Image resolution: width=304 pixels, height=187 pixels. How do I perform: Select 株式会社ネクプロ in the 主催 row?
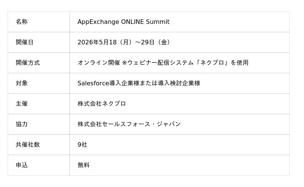101,104
